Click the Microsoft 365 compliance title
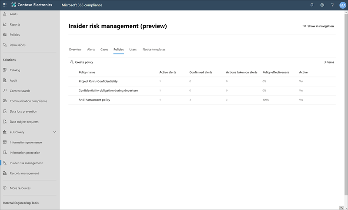This screenshot has width=348, height=210. (x=82, y=5)
